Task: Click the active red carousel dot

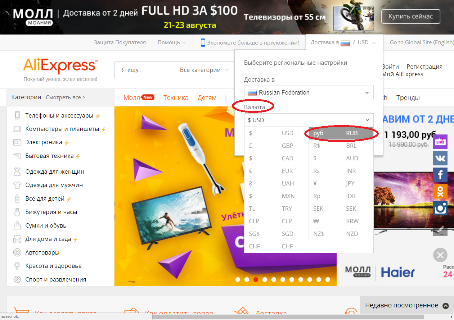Action: click(x=256, y=279)
